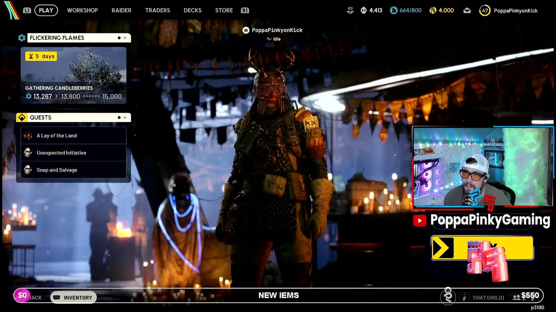Image resolution: width=556 pixels, height=312 pixels.
Task: Click the controller icon on Inventory button
Action: click(x=57, y=297)
